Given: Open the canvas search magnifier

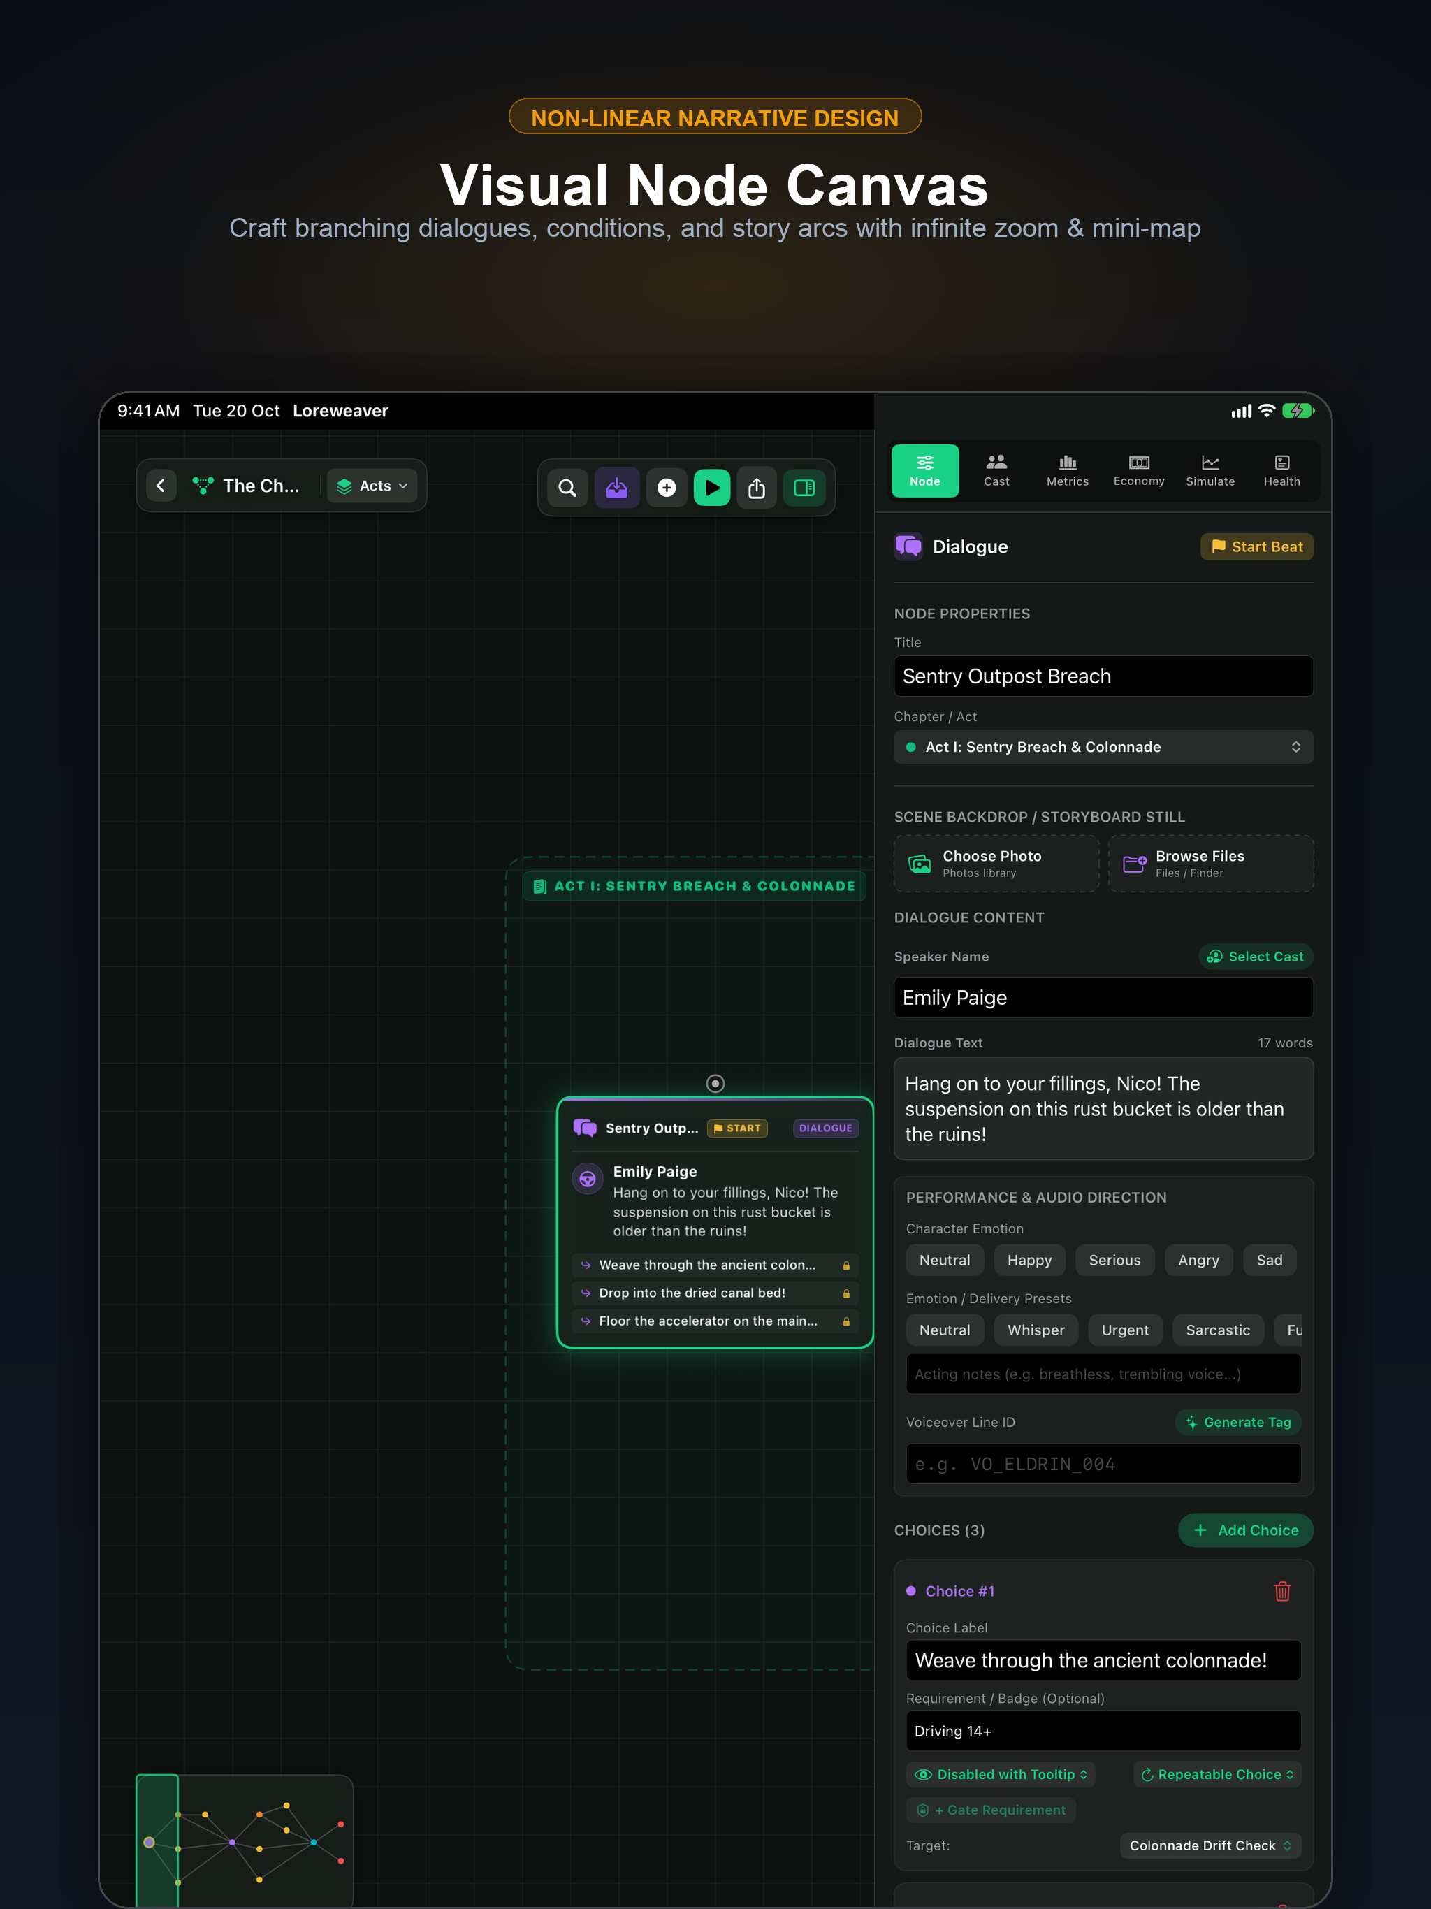Looking at the screenshot, I should coord(567,488).
